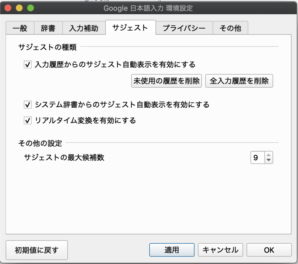Open the その他 tab
This screenshot has height=264, width=298.
click(230, 28)
